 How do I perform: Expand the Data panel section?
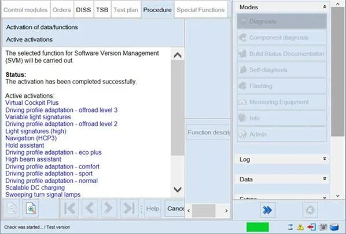325,179
